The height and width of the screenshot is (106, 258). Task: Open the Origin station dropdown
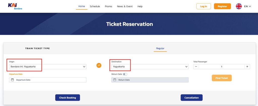click(48, 67)
